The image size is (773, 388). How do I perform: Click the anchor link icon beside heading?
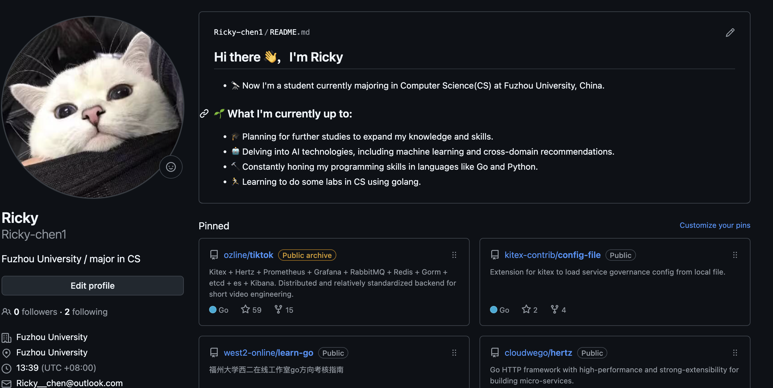click(204, 114)
